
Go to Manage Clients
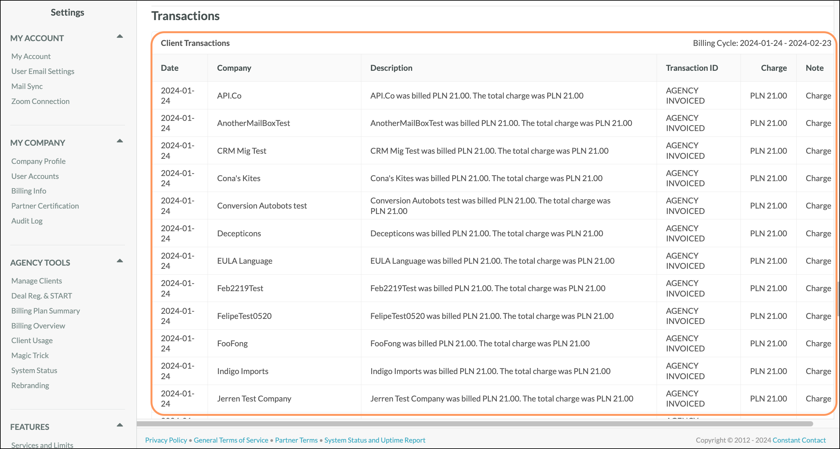(37, 280)
